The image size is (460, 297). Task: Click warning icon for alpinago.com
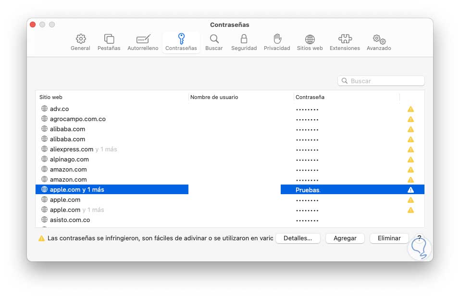pyautogui.click(x=410, y=160)
